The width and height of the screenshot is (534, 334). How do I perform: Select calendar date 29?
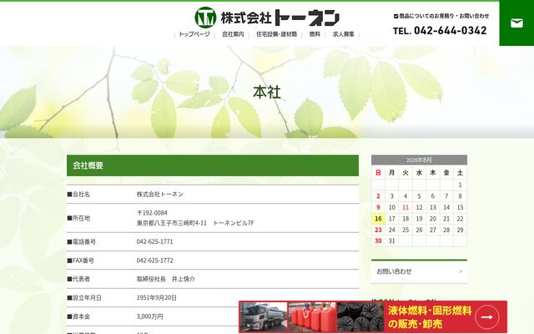click(x=460, y=230)
